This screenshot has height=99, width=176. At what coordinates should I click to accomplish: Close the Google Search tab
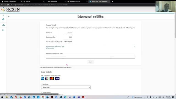point(21,2)
